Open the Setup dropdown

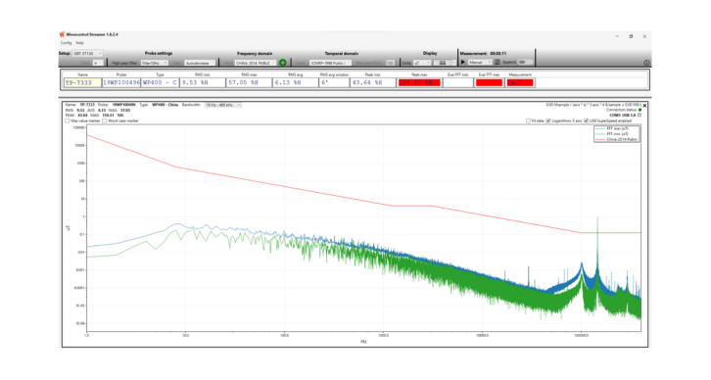(87, 54)
